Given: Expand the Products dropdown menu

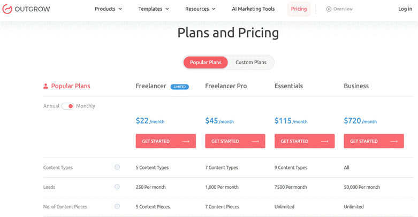Looking at the screenshot, I should pyautogui.click(x=108, y=9).
